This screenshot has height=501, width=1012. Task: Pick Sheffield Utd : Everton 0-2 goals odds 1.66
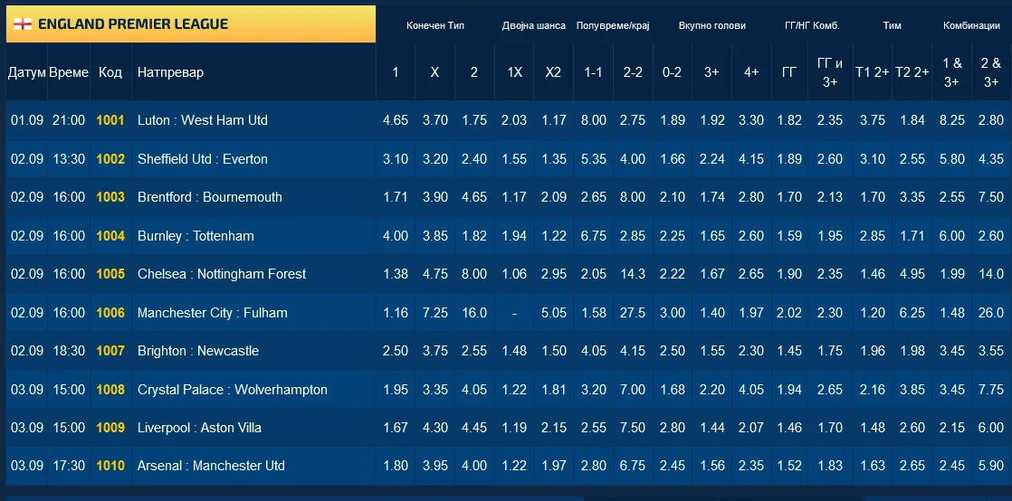point(673,159)
